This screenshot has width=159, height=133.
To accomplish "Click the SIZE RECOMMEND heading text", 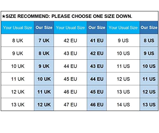I will point(69,16).
